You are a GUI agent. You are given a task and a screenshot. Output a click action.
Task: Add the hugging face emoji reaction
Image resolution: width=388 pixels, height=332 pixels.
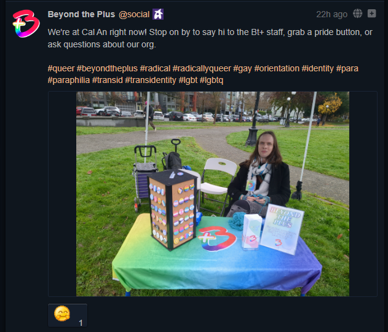(x=68, y=315)
